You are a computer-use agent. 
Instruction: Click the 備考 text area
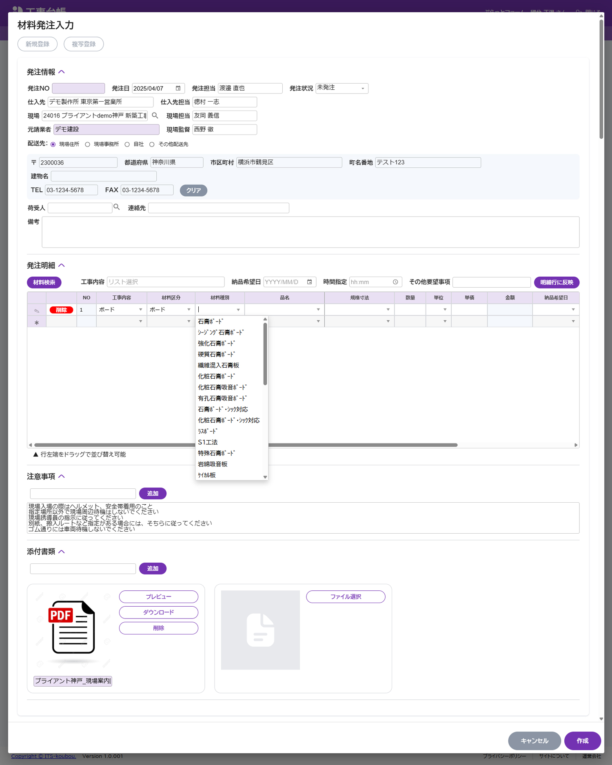pyautogui.click(x=310, y=232)
